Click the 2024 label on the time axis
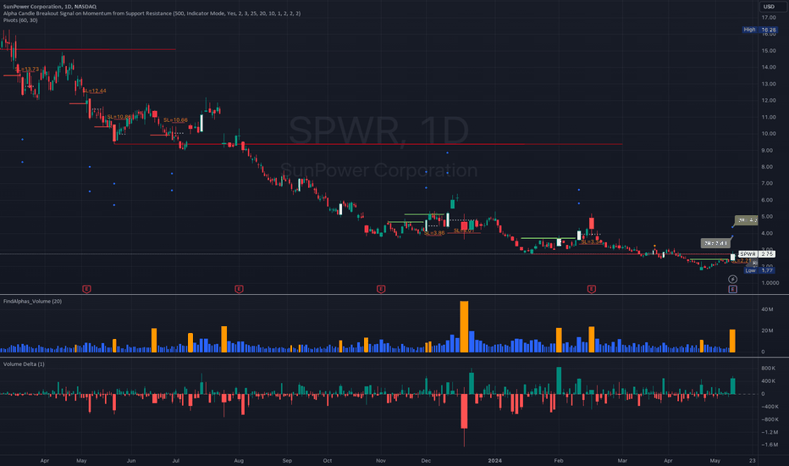The width and height of the screenshot is (789, 466). click(x=495, y=460)
